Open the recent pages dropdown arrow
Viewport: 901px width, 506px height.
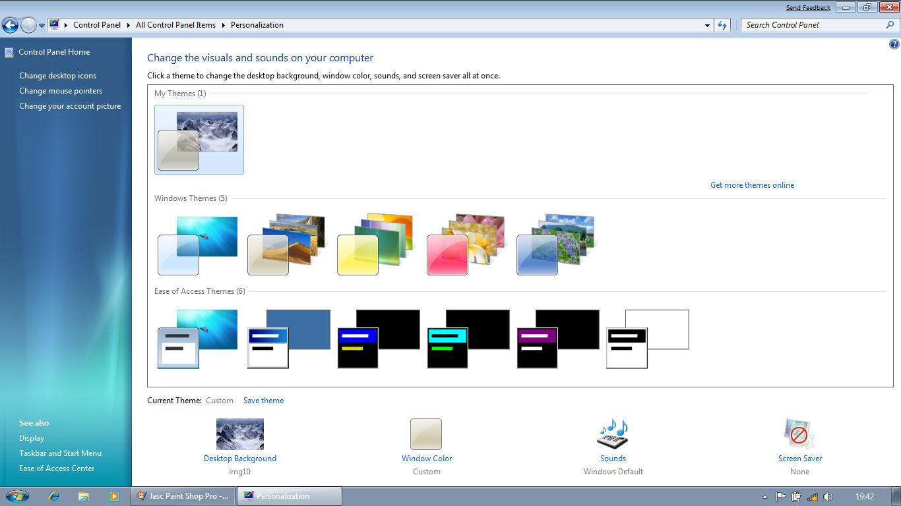click(42, 26)
